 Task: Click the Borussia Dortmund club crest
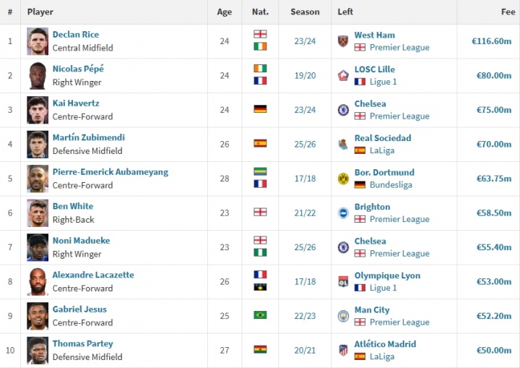[343, 179]
